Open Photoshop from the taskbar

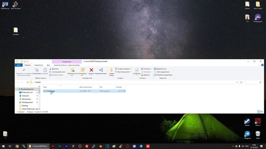pos(59,146)
